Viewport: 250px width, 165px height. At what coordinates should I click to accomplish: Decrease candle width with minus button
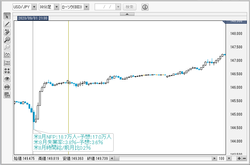(244, 159)
